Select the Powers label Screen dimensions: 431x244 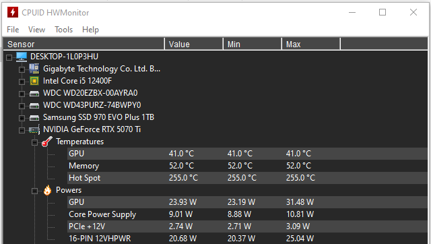(x=69, y=190)
